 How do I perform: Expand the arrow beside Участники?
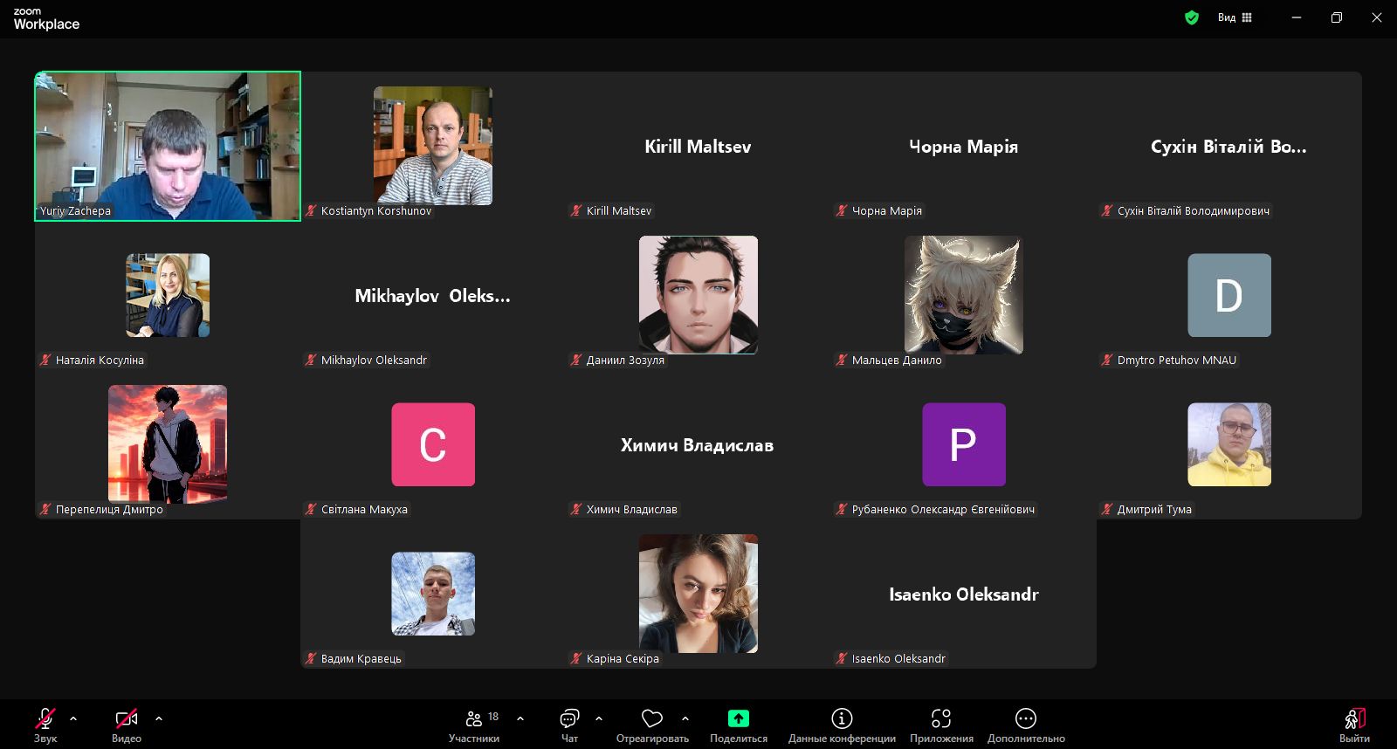coord(520,718)
